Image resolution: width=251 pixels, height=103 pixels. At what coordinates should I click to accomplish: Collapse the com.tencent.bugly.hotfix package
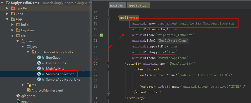pos(28,52)
